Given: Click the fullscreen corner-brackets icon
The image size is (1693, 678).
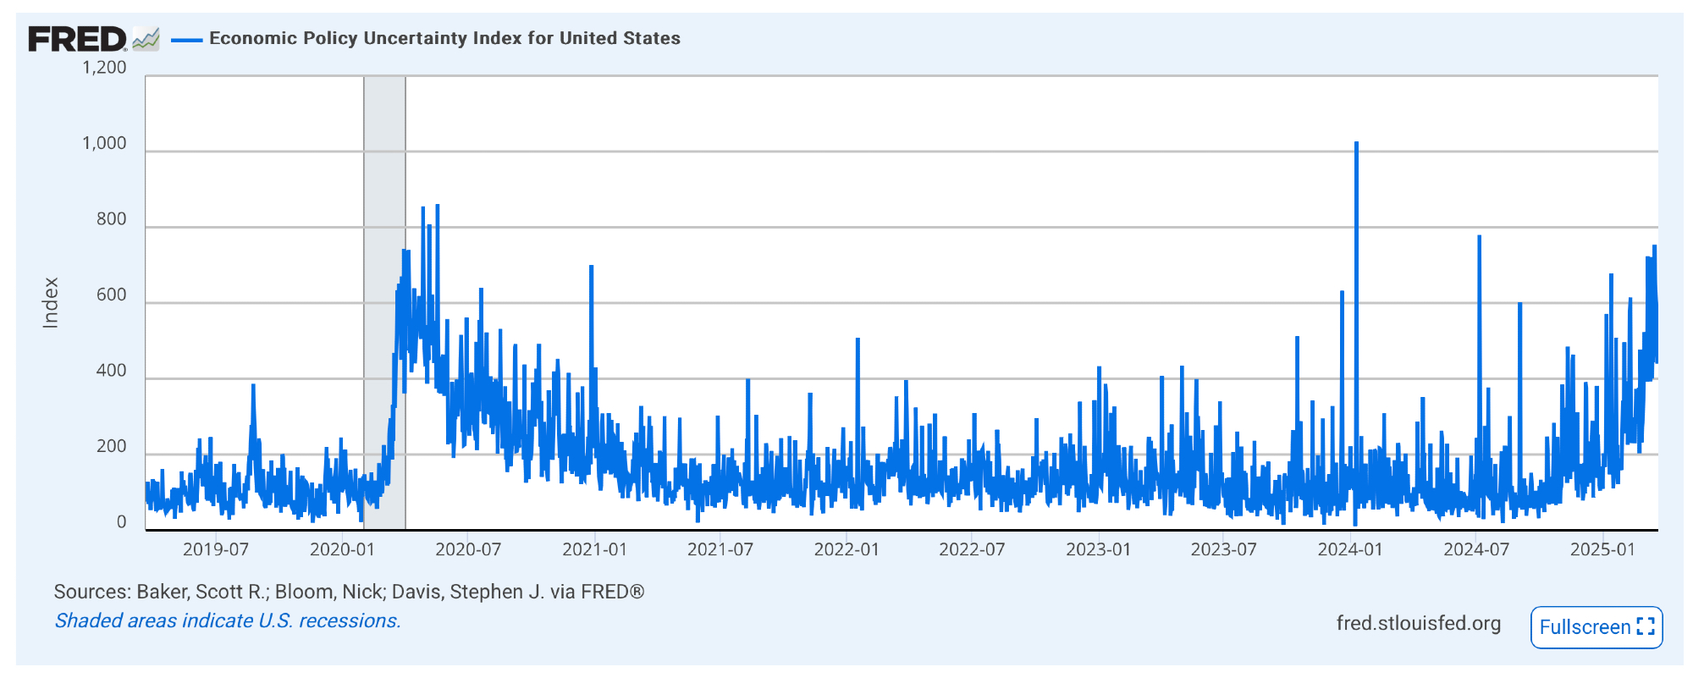Looking at the screenshot, I should tap(1645, 627).
